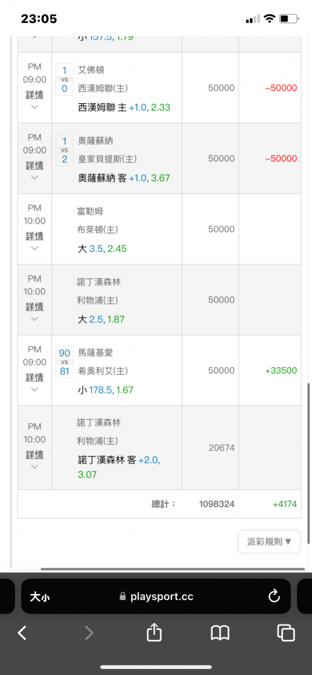Image resolution: width=312 pixels, height=675 pixels.
Task: Tap the playsport.cc address field
Action: tap(155, 596)
